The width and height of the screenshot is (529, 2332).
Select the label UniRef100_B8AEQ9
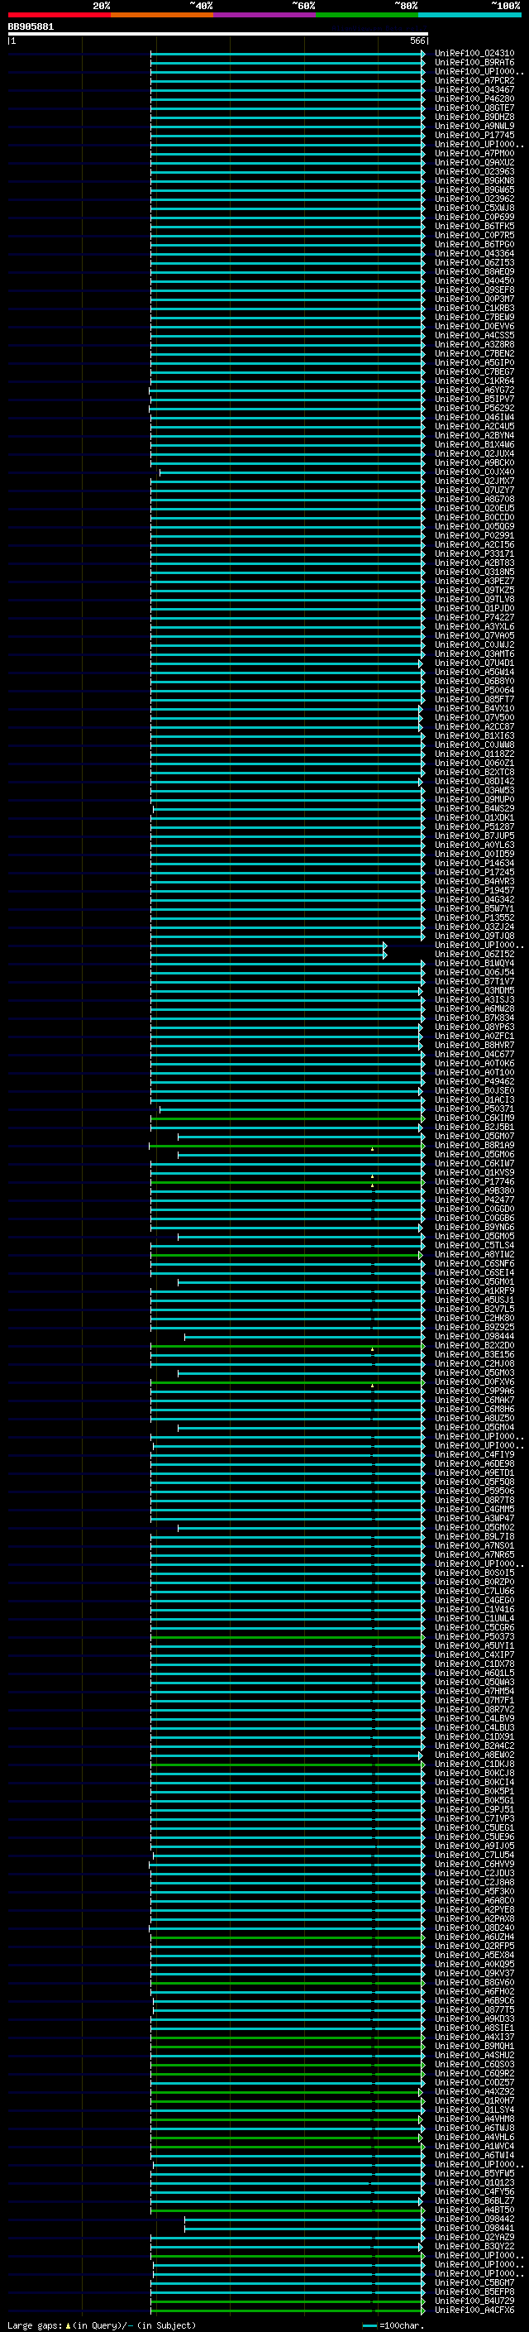tap(474, 271)
